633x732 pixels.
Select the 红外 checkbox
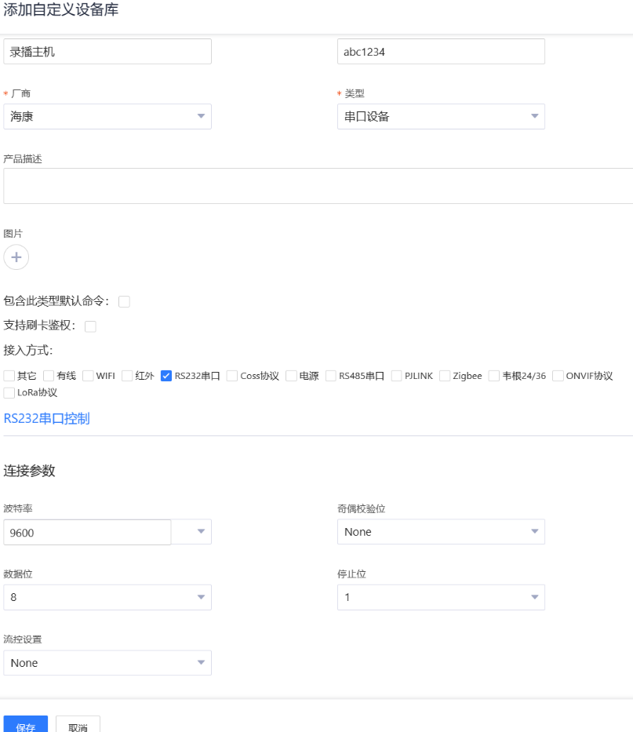click(x=127, y=376)
